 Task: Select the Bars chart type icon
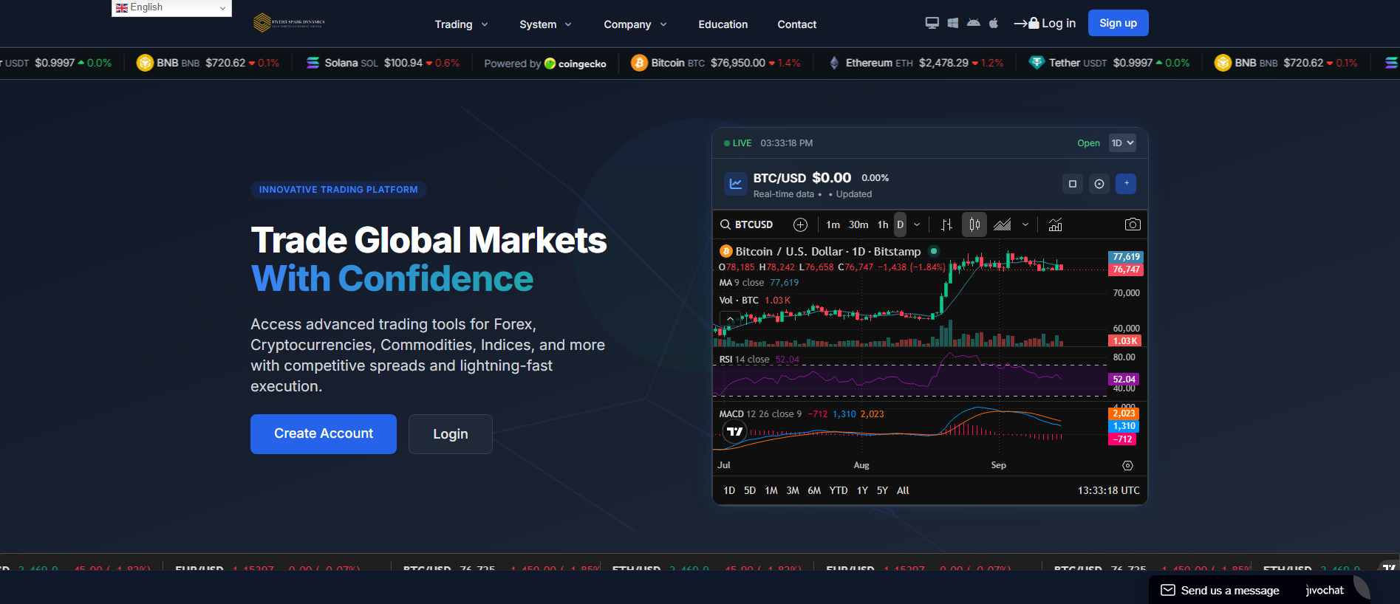pos(946,224)
